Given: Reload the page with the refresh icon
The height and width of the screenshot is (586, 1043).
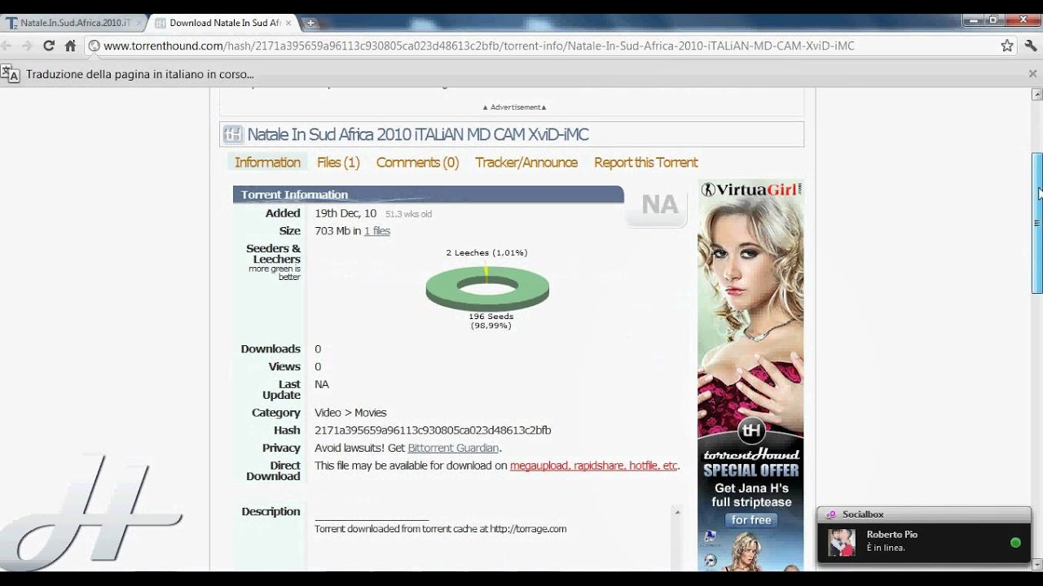Looking at the screenshot, I should pos(49,46).
